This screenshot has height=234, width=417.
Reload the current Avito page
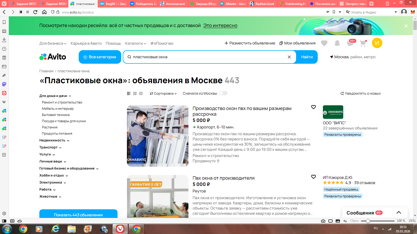[35, 12]
